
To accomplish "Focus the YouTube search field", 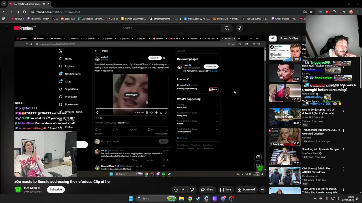I will pyautogui.click(x=171, y=28).
